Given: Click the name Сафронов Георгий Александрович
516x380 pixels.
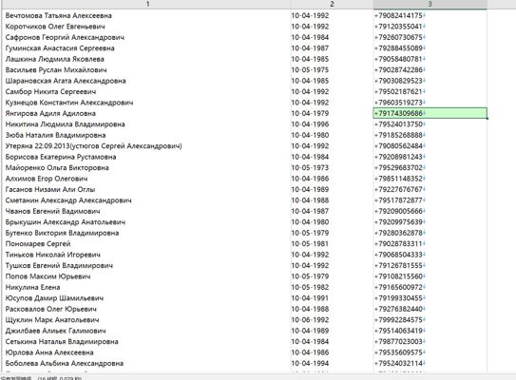Looking at the screenshot, I should pyautogui.click(x=65, y=37).
